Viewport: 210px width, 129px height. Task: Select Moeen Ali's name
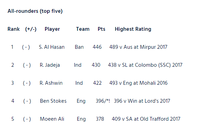coord(52,119)
